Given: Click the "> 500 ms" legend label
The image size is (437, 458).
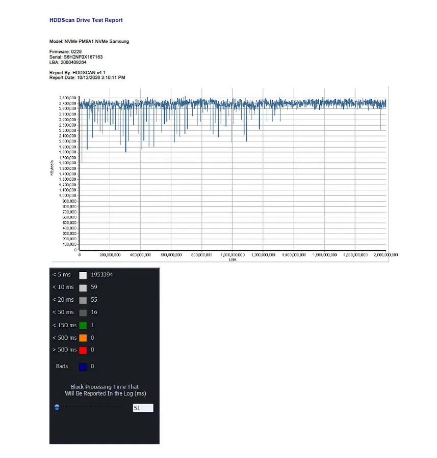Looking at the screenshot, I should (64, 350).
